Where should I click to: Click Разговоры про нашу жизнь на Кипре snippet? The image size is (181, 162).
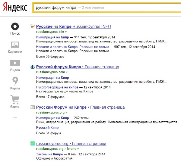[65, 91]
